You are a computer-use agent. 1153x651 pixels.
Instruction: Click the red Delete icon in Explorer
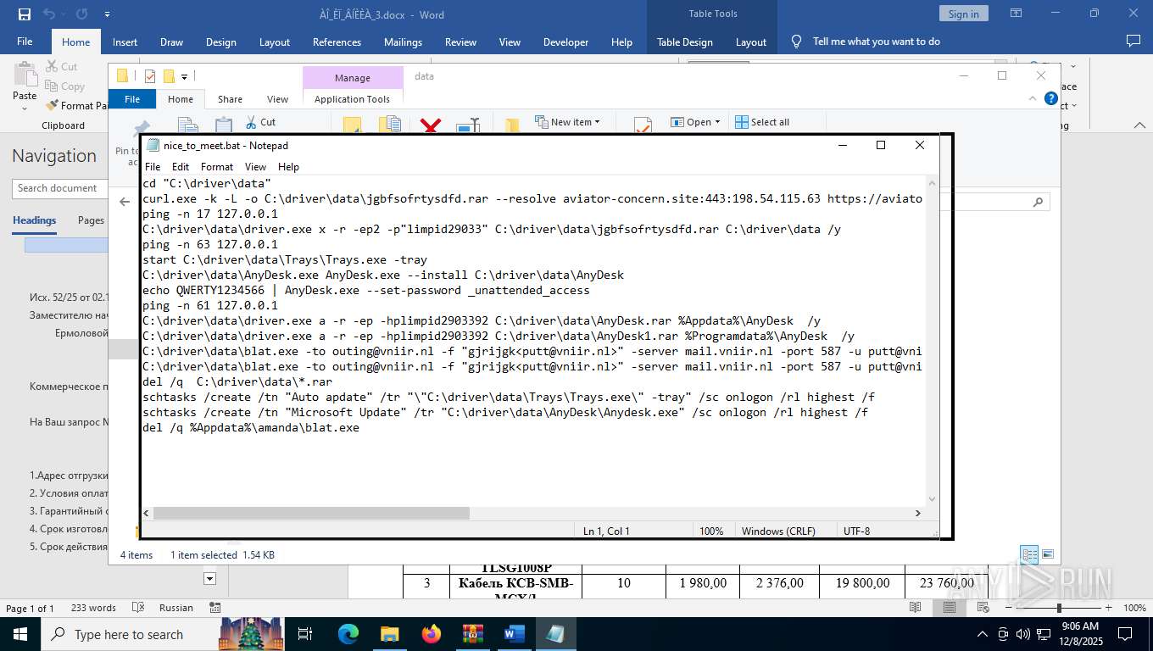click(x=431, y=126)
